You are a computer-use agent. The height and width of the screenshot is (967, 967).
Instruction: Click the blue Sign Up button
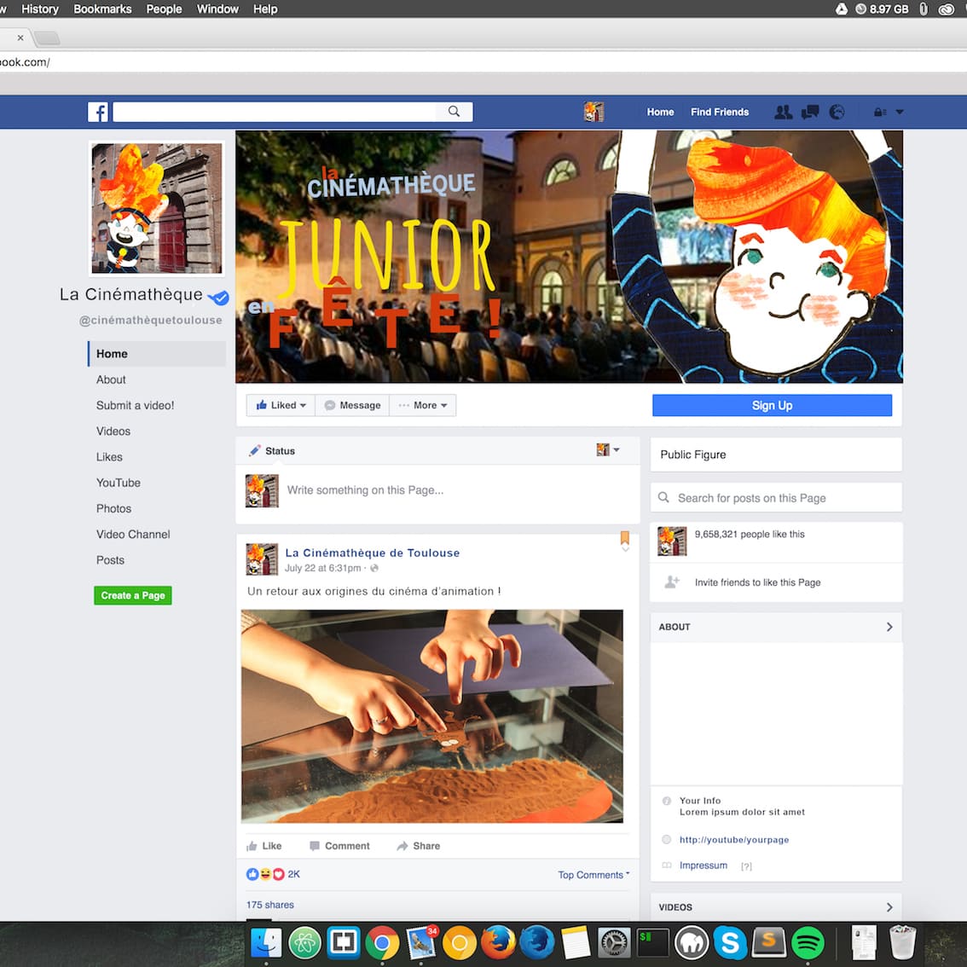[772, 405]
